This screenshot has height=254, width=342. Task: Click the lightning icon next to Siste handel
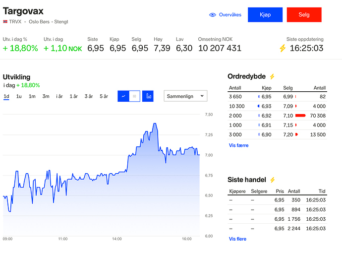pos(273,180)
